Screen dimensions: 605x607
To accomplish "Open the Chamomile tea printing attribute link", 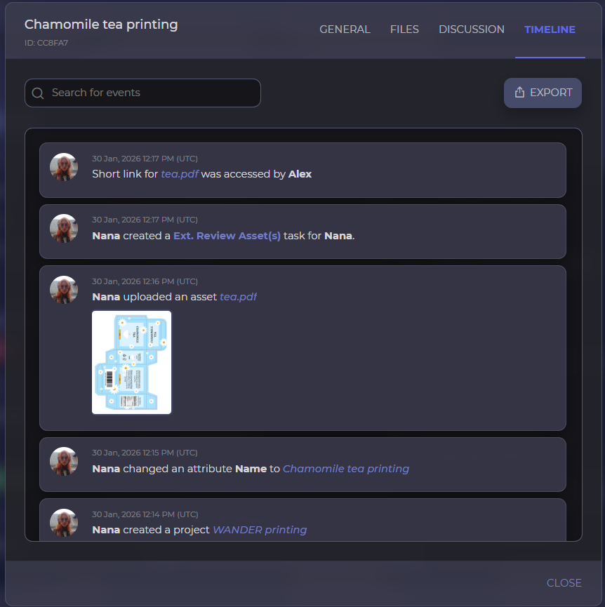I will click(x=346, y=469).
